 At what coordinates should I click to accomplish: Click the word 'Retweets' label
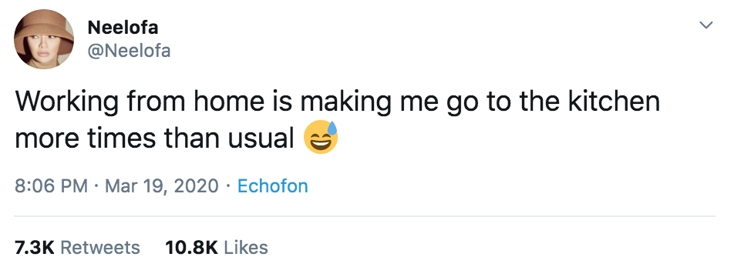click(100, 247)
